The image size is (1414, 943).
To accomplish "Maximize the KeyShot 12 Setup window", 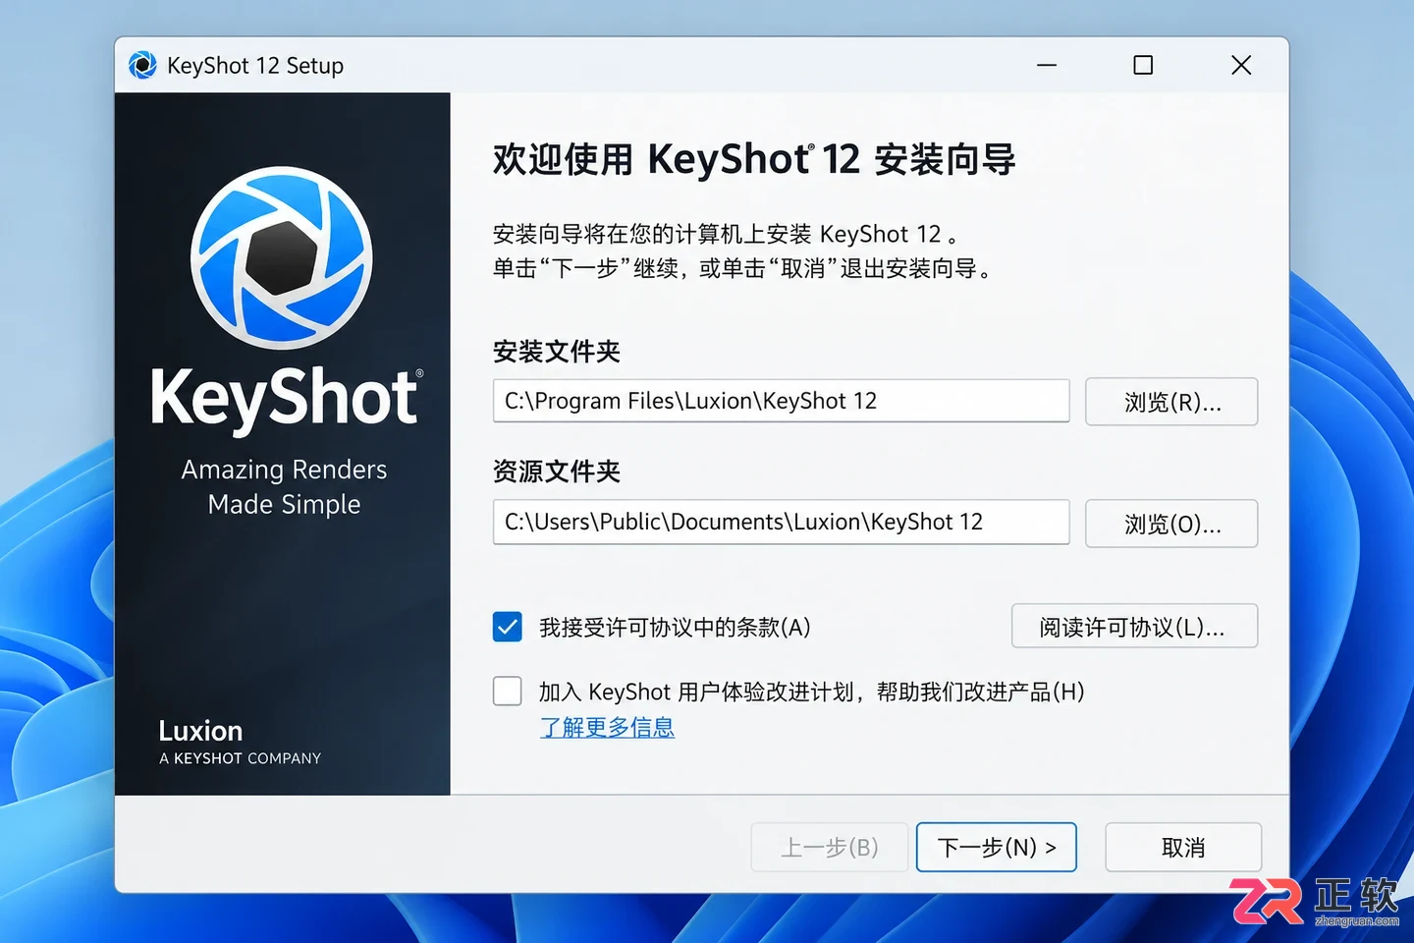I will click(x=1143, y=65).
